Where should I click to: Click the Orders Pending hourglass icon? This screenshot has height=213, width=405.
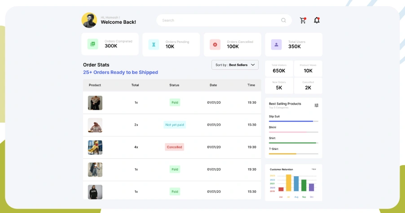[x=154, y=44]
